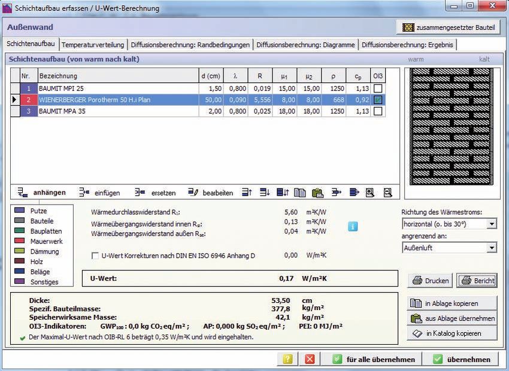The image size is (509, 371).
Task: Uncheck OI3 checkbox for WIENERBERGER Porotherm row
Action: tap(378, 100)
